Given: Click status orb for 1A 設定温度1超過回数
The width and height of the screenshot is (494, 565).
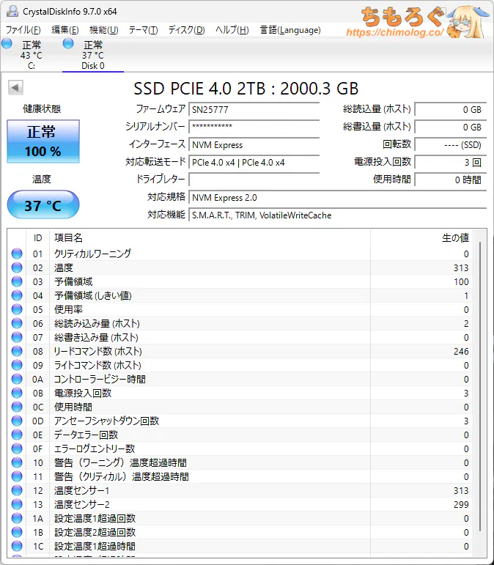Looking at the screenshot, I should click(17, 519).
